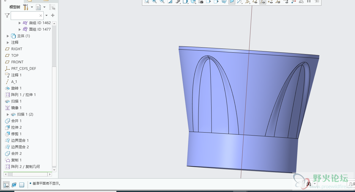Click the Repaint screen icon
The image size is (355, 192).
point(170,1)
